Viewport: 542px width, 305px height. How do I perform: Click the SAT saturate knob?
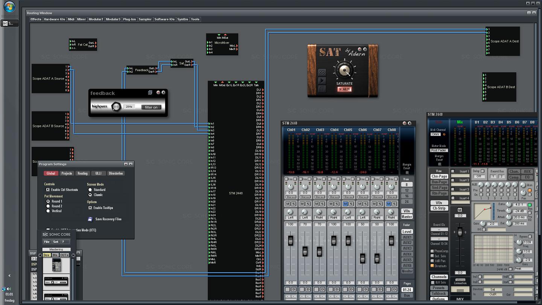(x=344, y=71)
